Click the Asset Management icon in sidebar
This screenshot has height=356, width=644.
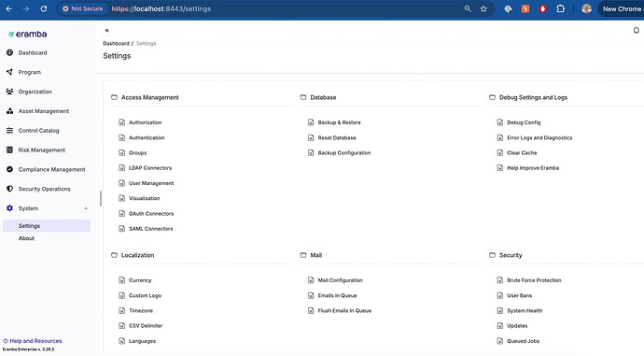10,111
